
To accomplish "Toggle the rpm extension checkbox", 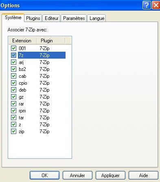I will click(13, 111).
